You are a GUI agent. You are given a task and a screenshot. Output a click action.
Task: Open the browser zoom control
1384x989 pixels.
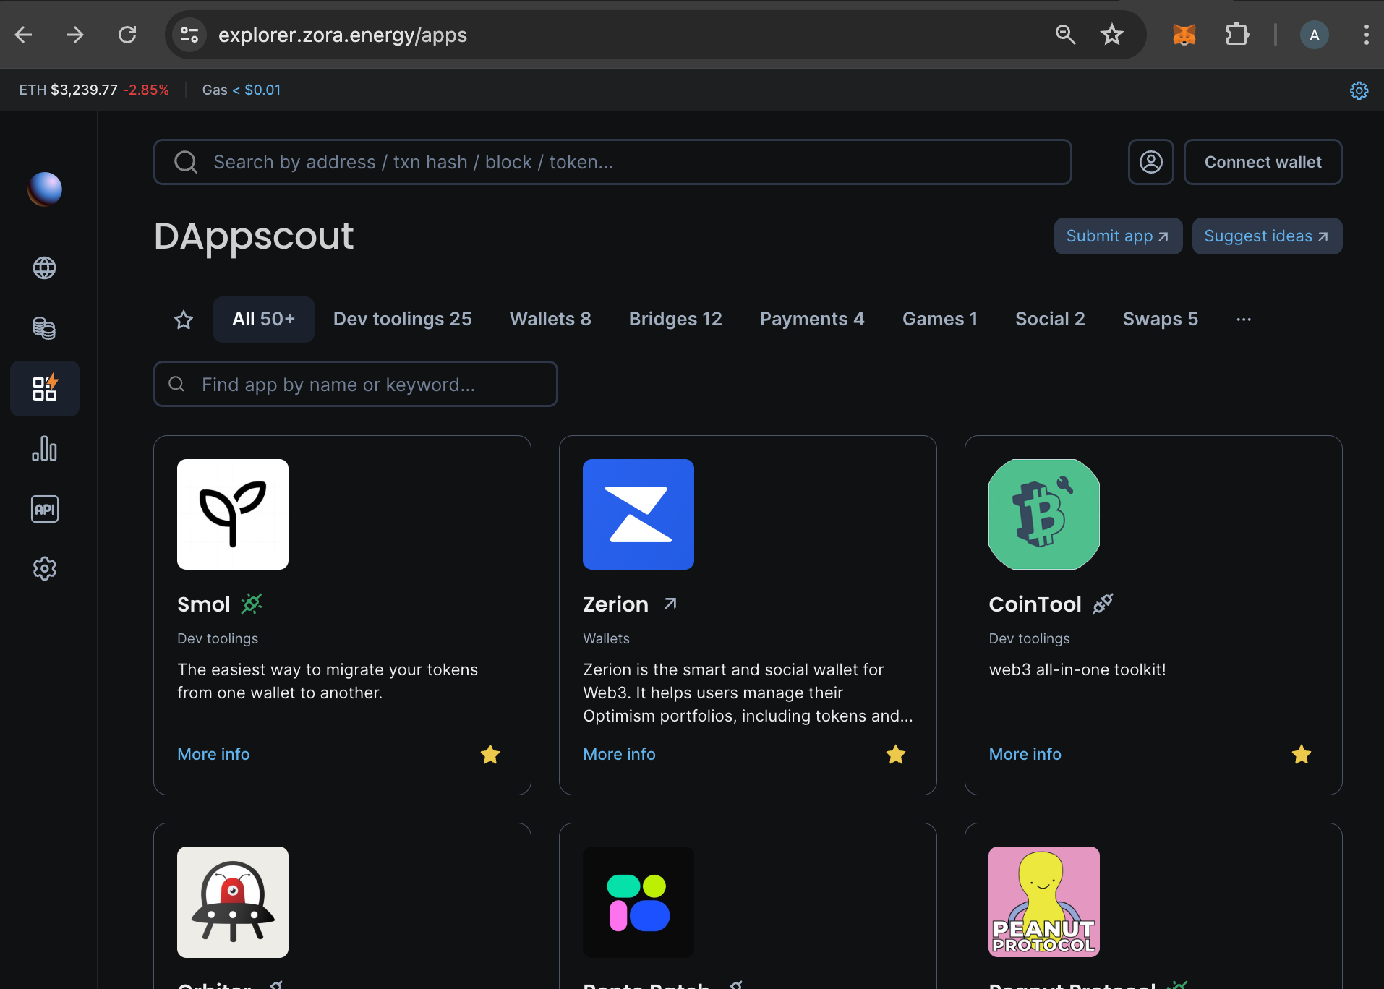coord(1065,35)
